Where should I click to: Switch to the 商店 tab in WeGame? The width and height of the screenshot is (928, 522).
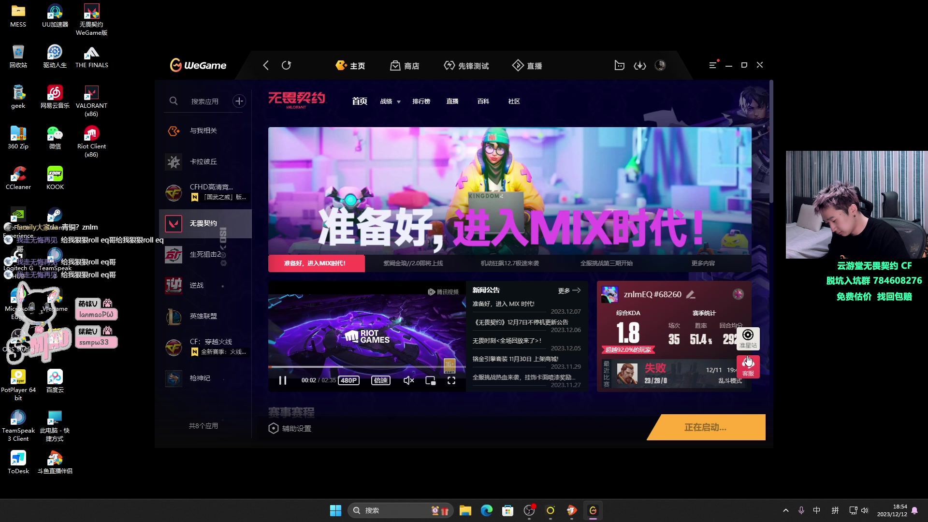coord(405,66)
